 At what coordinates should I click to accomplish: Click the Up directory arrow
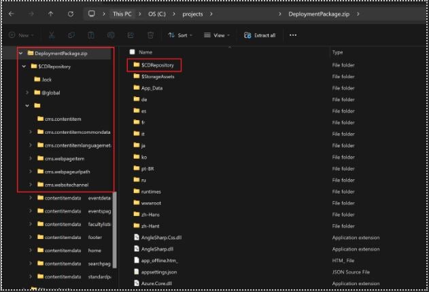coord(52,14)
